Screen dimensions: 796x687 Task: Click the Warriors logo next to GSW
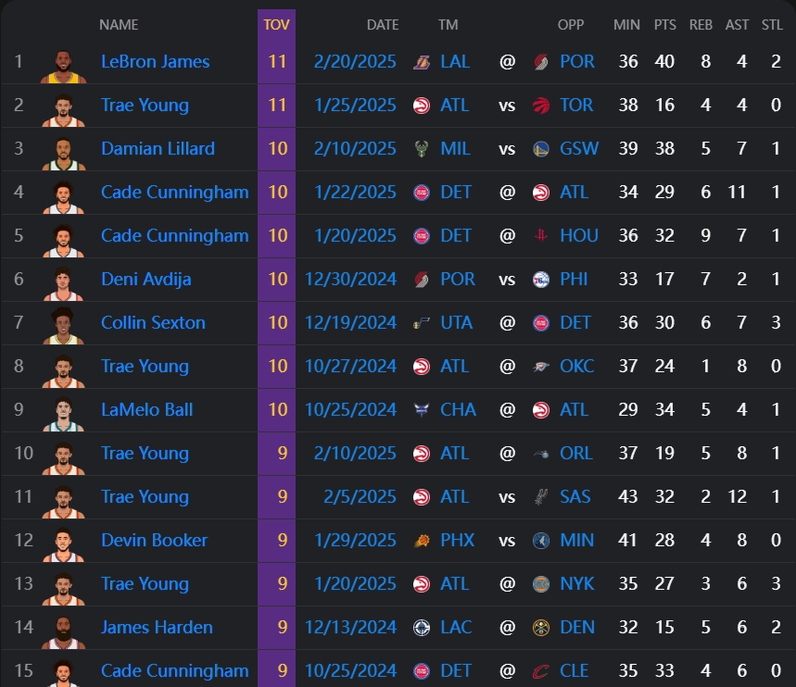[541, 149]
